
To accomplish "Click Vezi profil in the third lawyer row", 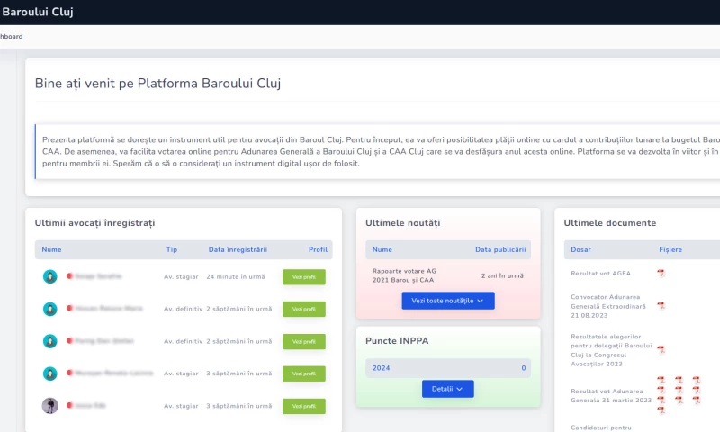I will (x=303, y=341).
